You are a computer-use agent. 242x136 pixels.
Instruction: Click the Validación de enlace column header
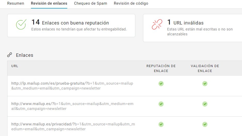(205, 68)
